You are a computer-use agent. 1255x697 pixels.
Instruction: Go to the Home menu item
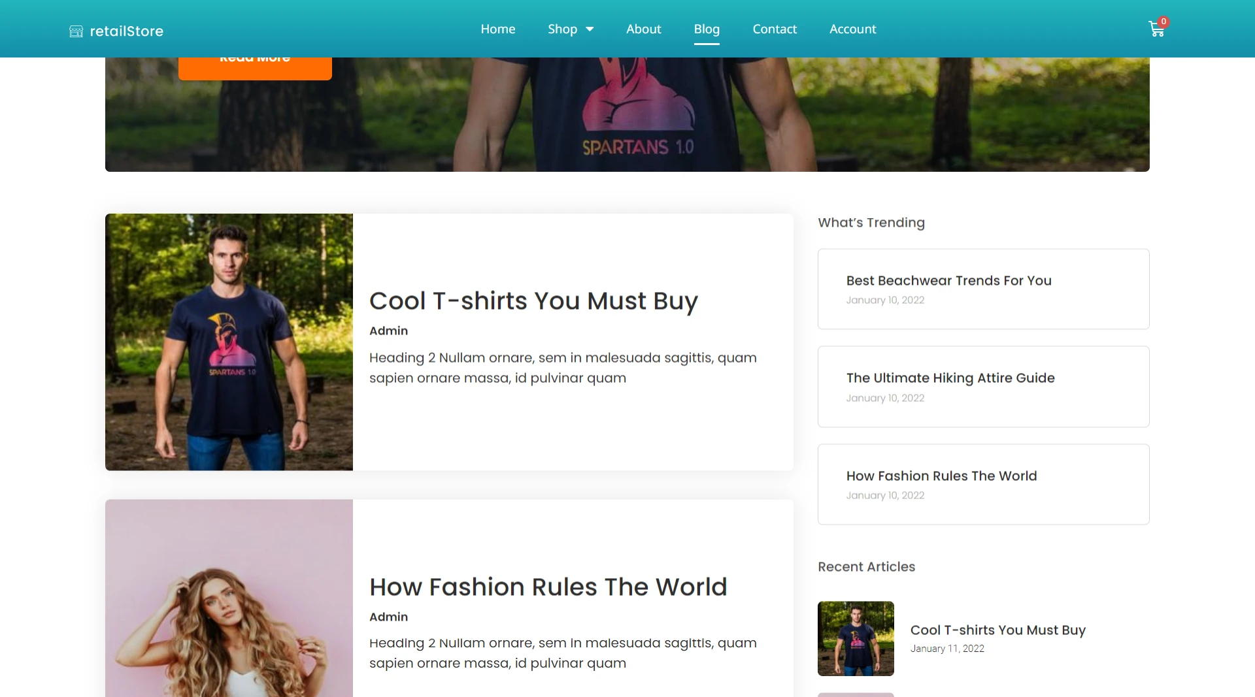498,29
